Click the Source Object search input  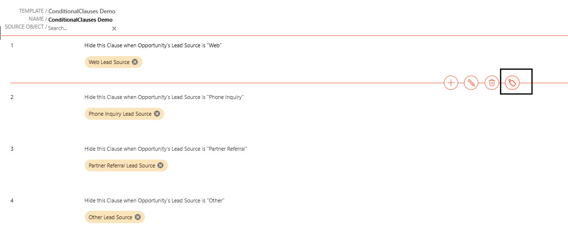(79, 28)
